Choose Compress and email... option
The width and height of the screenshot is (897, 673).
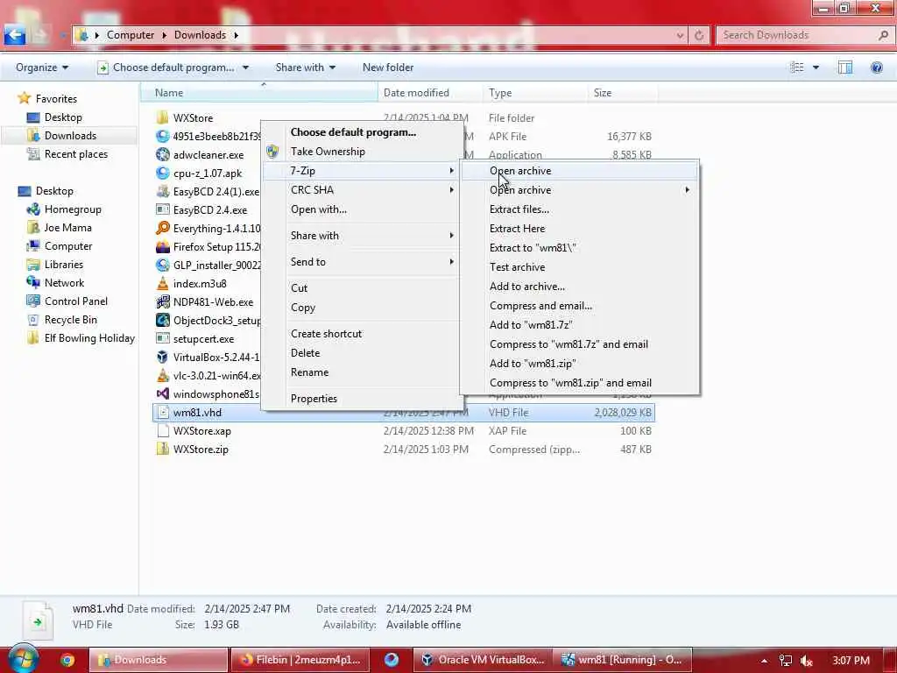[x=540, y=306]
